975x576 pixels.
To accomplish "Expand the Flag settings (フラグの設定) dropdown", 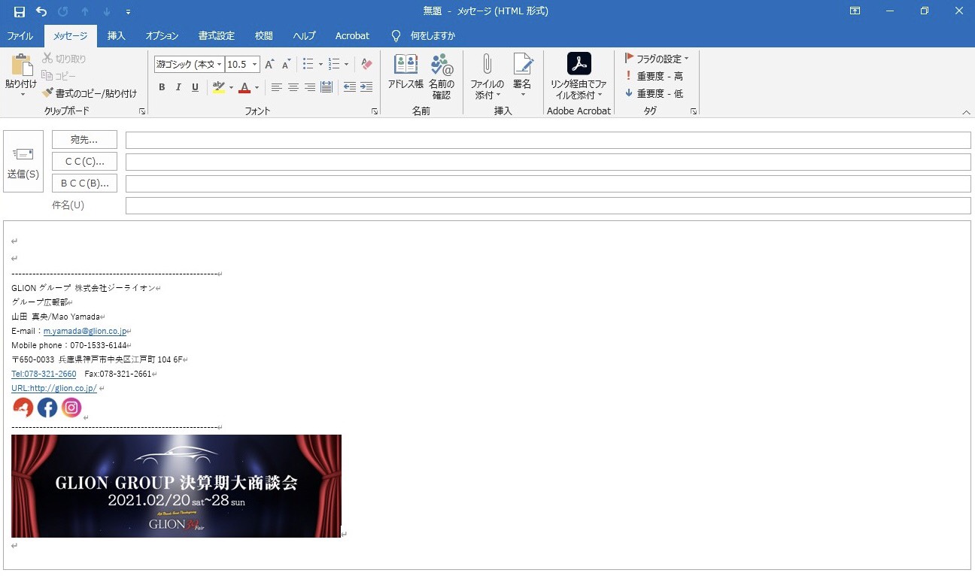I will click(x=686, y=59).
